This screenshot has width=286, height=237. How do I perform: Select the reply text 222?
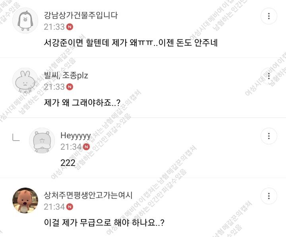[x=68, y=163]
